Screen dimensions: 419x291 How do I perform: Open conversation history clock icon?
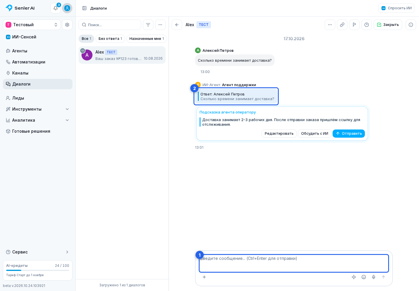[x=367, y=25]
